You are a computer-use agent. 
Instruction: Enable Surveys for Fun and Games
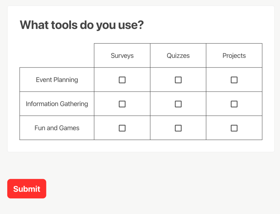point(122,128)
